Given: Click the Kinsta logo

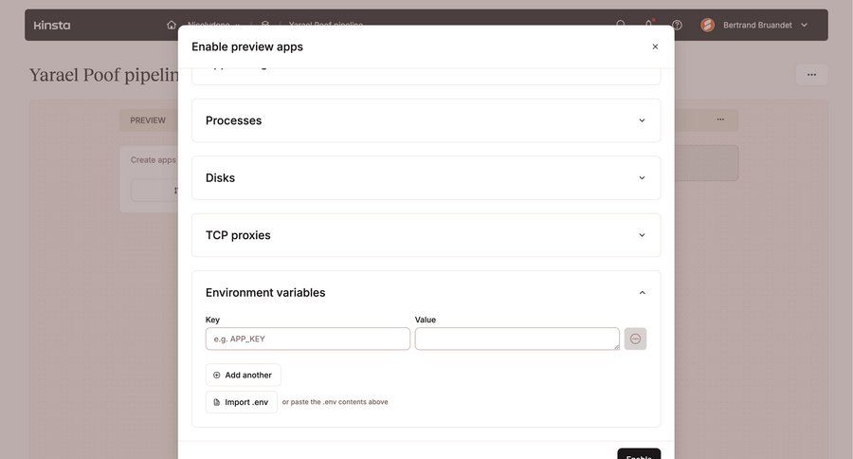Looking at the screenshot, I should (52, 25).
